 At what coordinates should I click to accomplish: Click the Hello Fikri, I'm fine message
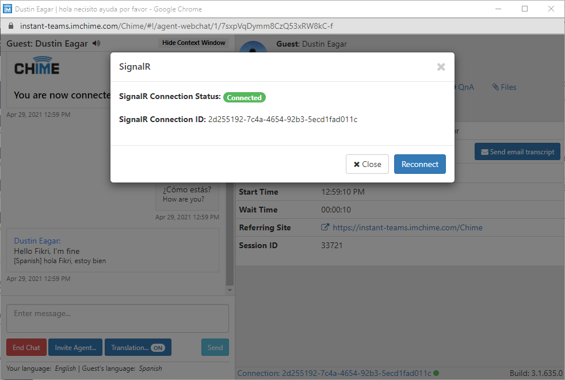(x=47, y=251)
